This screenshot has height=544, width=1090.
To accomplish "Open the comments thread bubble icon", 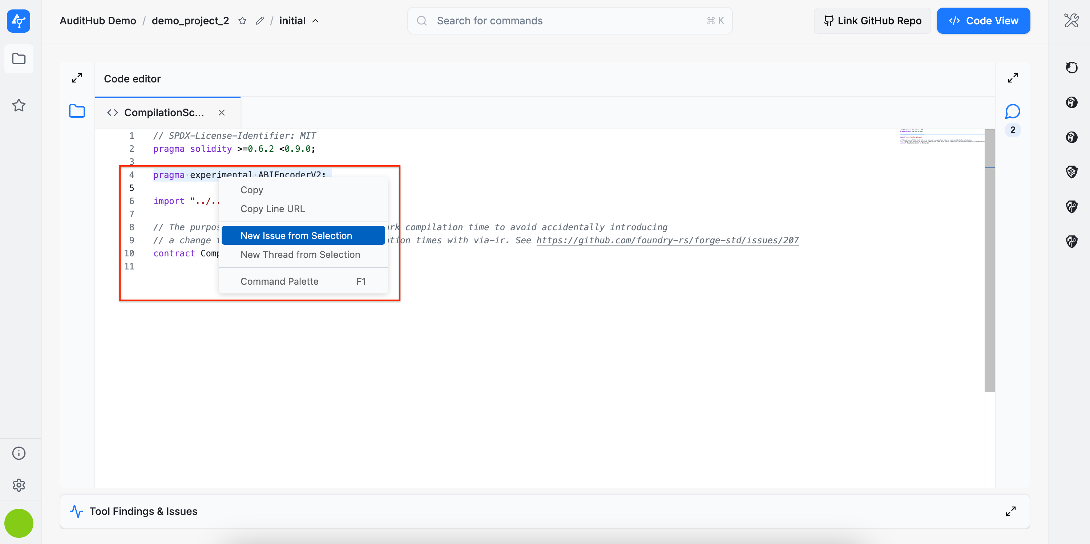I will point(1013,112).
